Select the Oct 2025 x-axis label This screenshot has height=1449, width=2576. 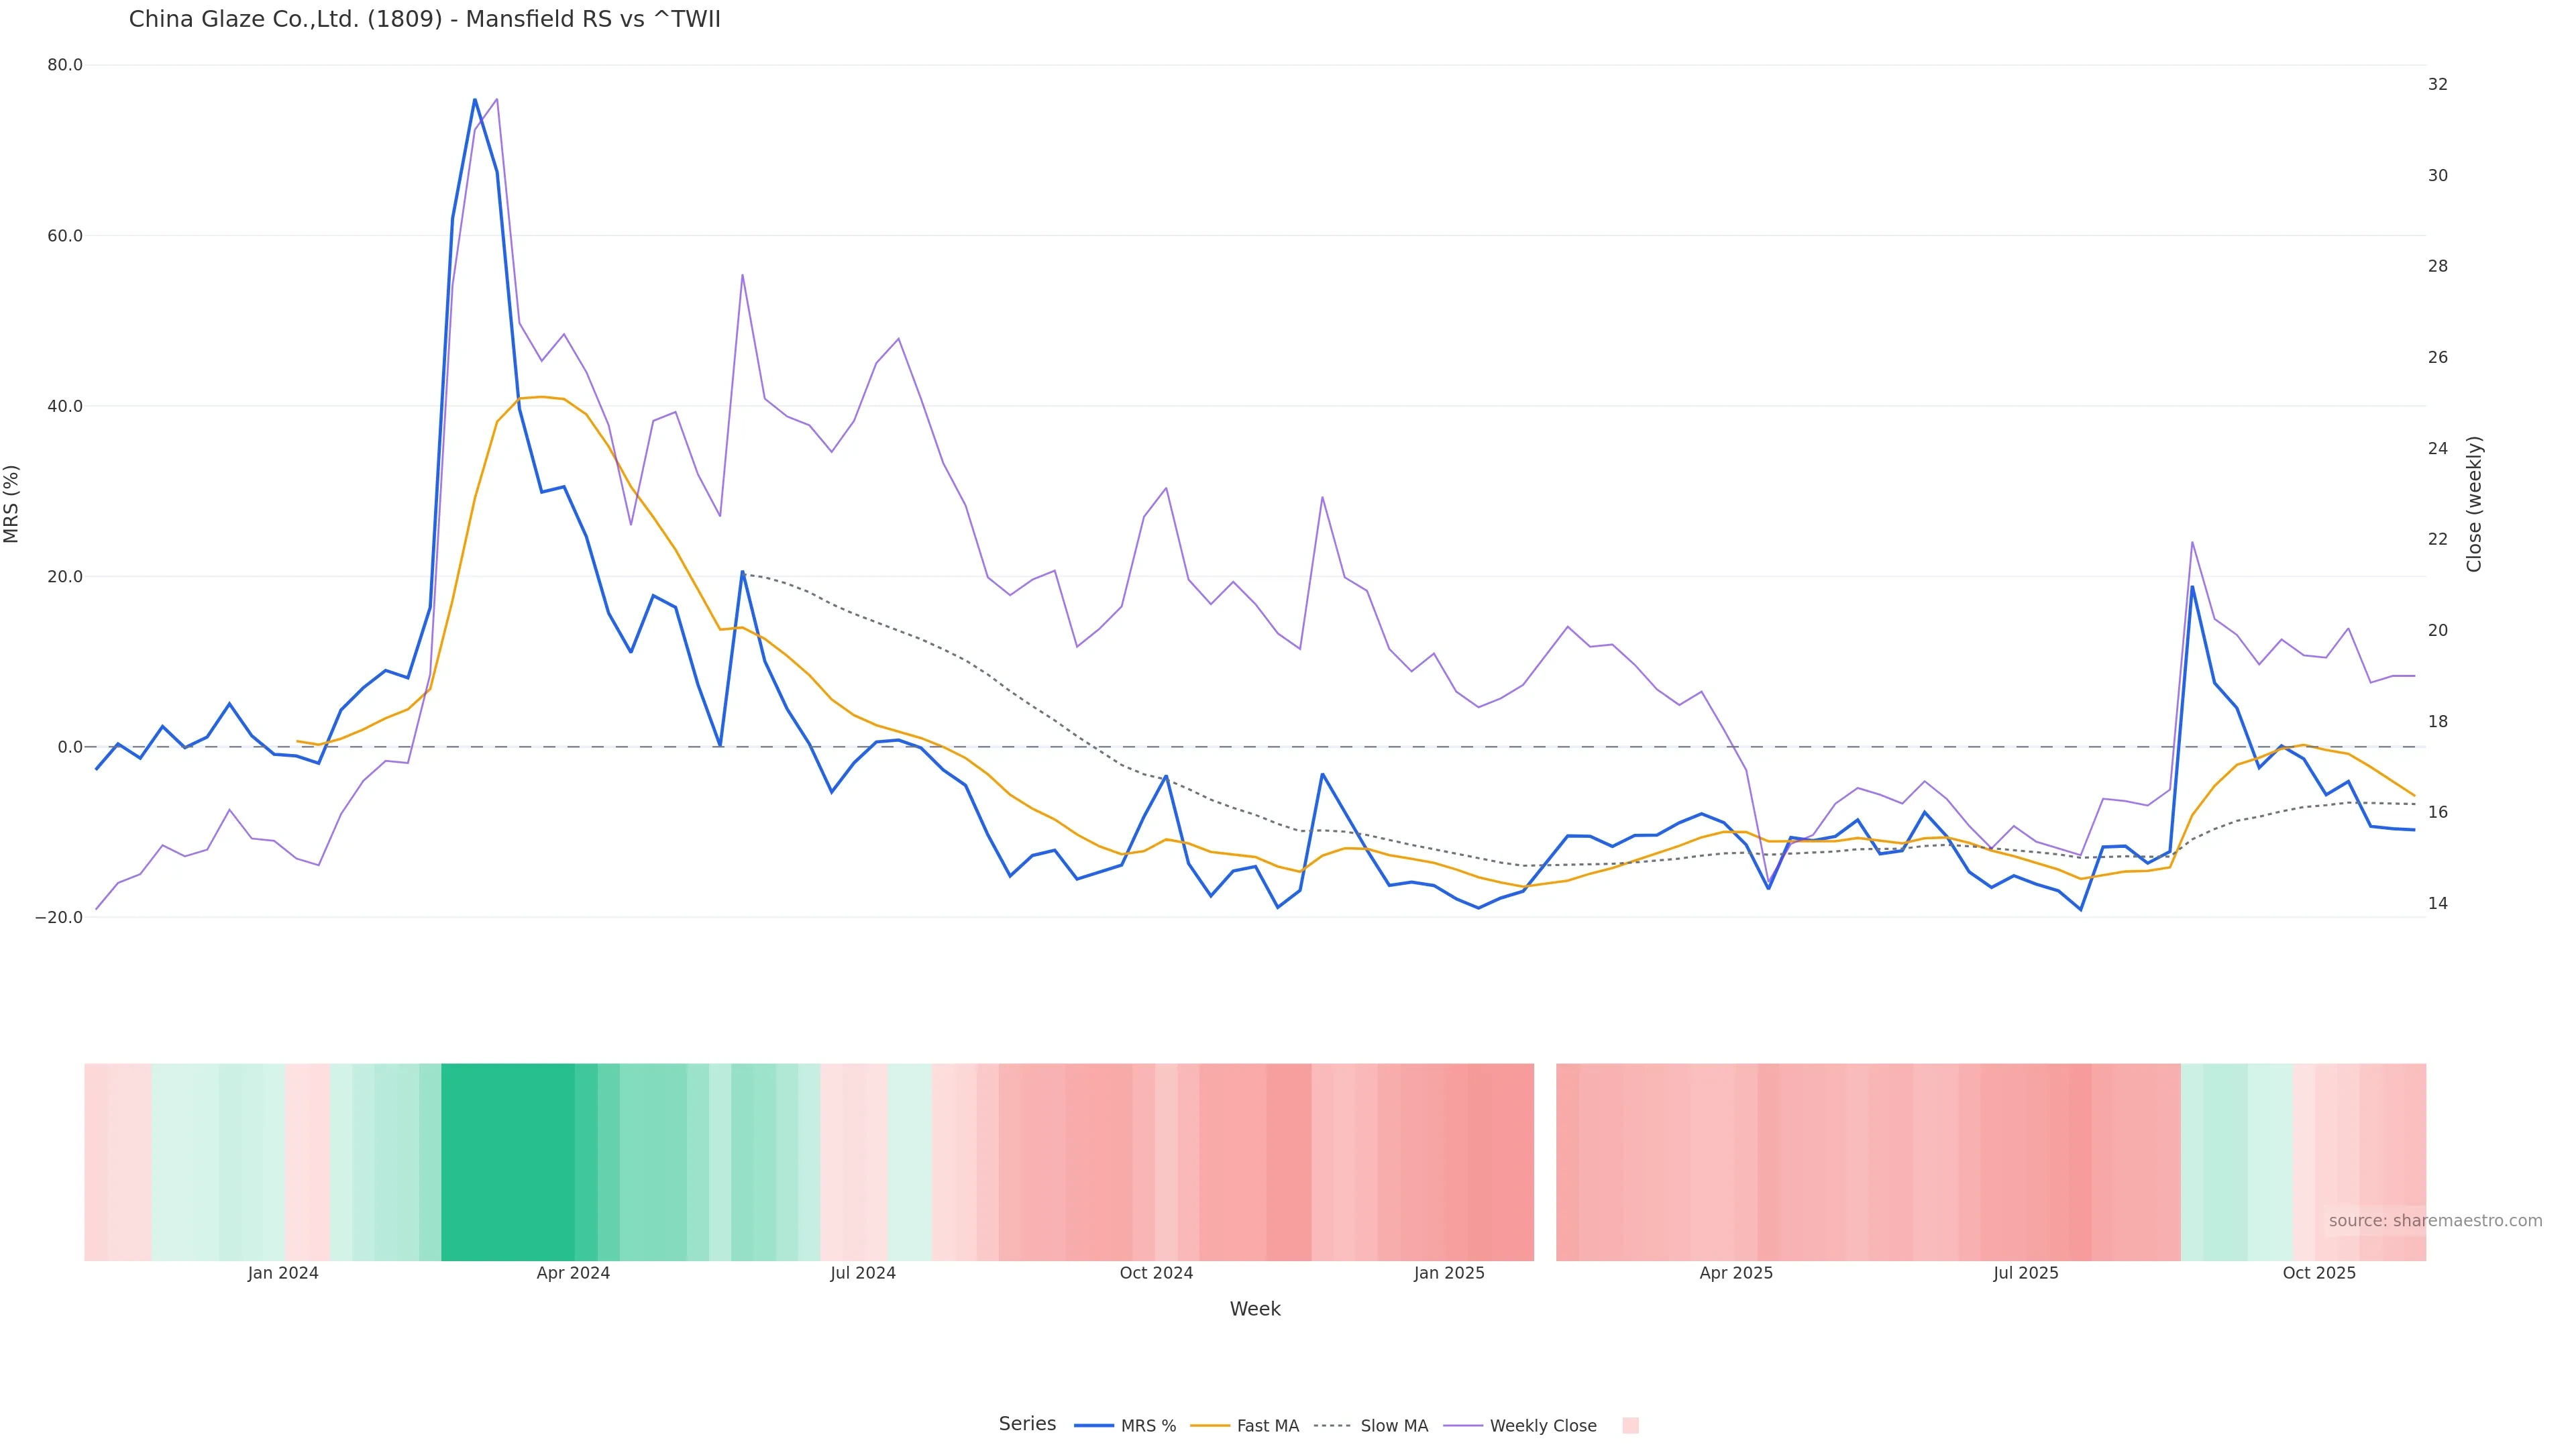(x=2319, y=1273)
